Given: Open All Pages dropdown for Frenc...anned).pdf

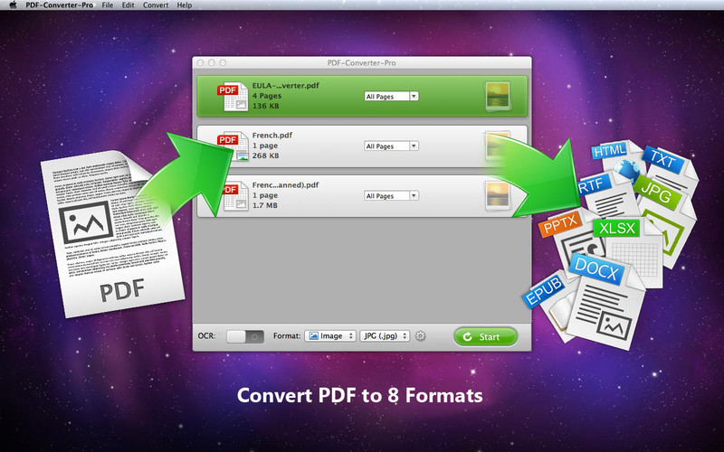Looking at the screenshot, I should 391,196.
